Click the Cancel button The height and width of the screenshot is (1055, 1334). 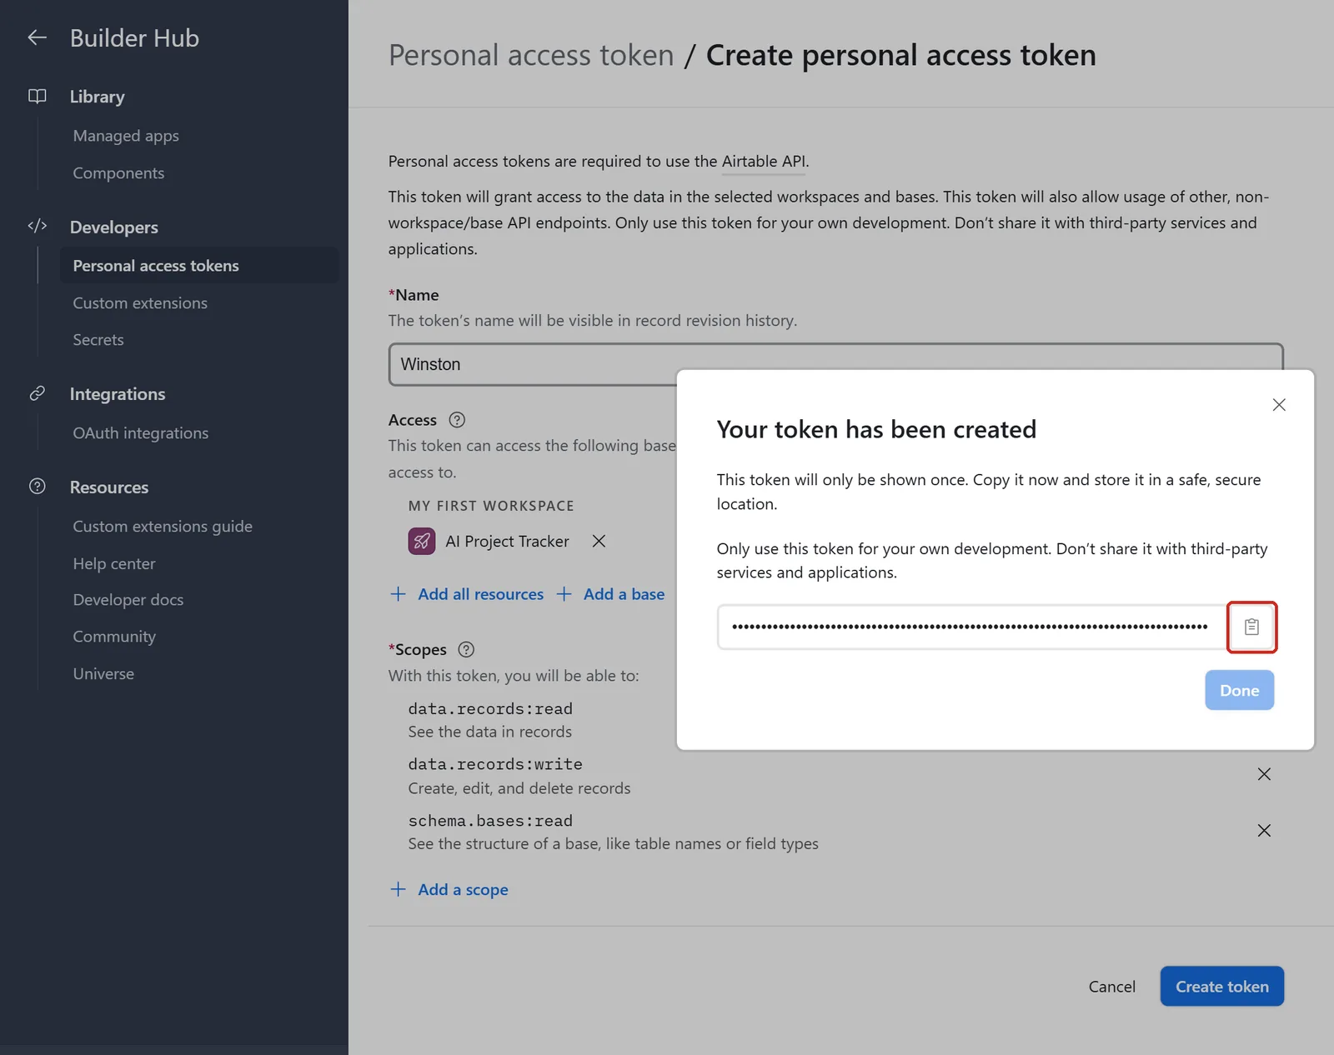[x=1111, y=987]
